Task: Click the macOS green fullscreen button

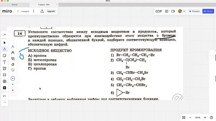Action: tap(8, 1)
